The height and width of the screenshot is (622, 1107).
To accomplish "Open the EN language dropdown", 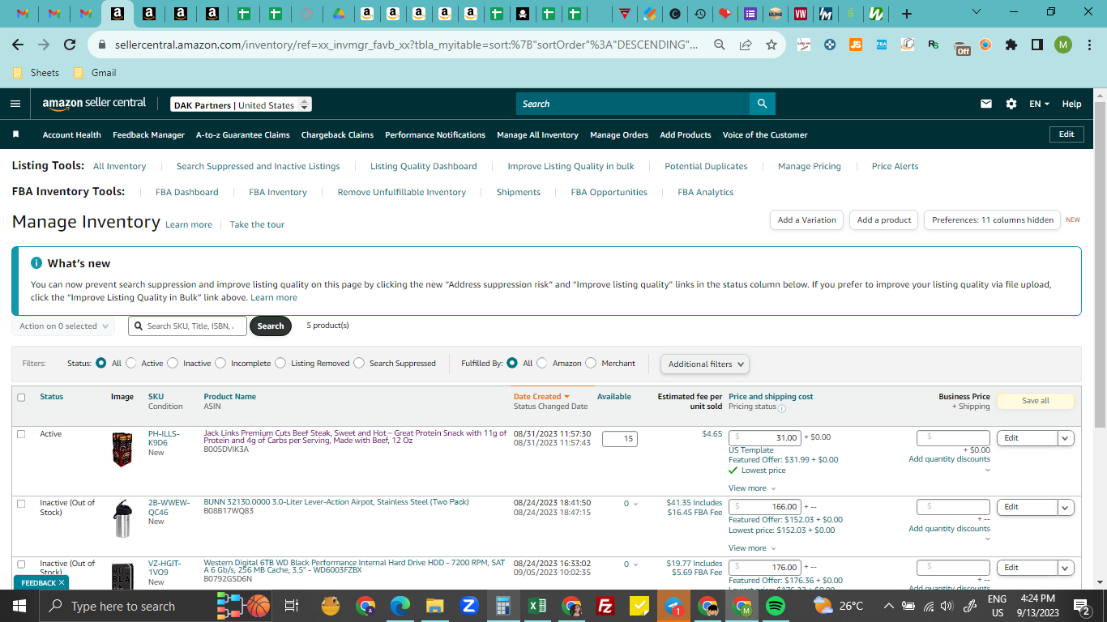I will (1039, 104).
